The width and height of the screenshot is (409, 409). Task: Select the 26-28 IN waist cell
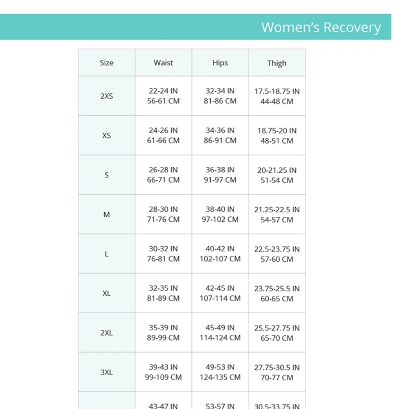[x=163, y=175]
